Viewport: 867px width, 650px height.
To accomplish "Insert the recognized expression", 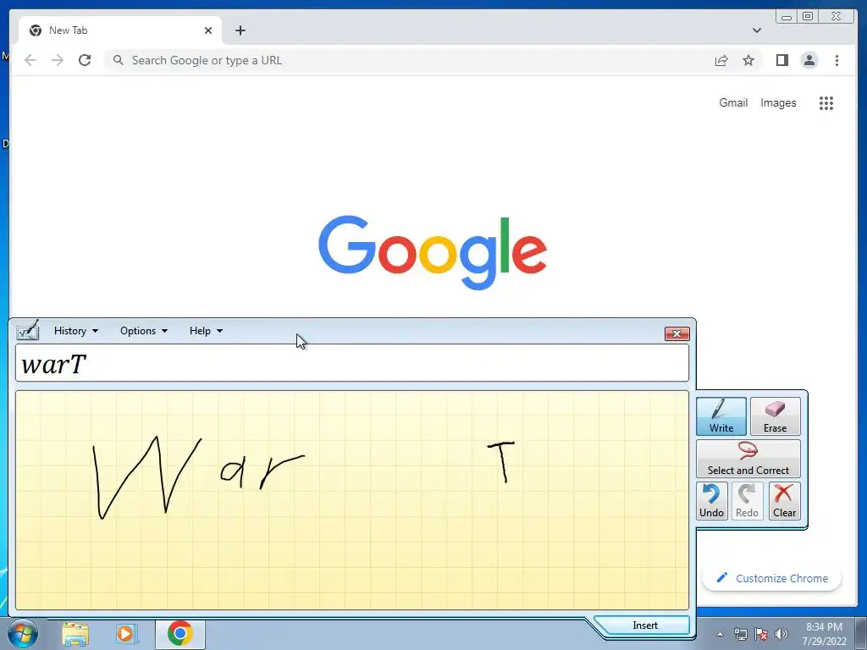I will pyautogui.click(x=644, y=625).
